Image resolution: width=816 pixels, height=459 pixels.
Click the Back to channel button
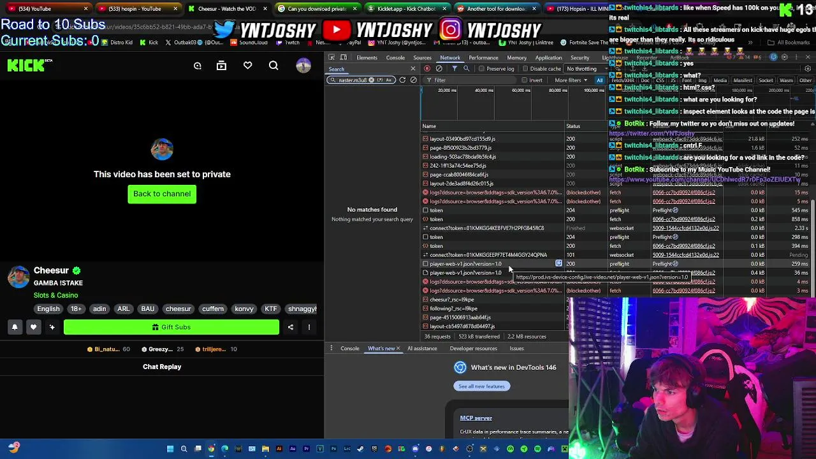click(x=162, y=194)
